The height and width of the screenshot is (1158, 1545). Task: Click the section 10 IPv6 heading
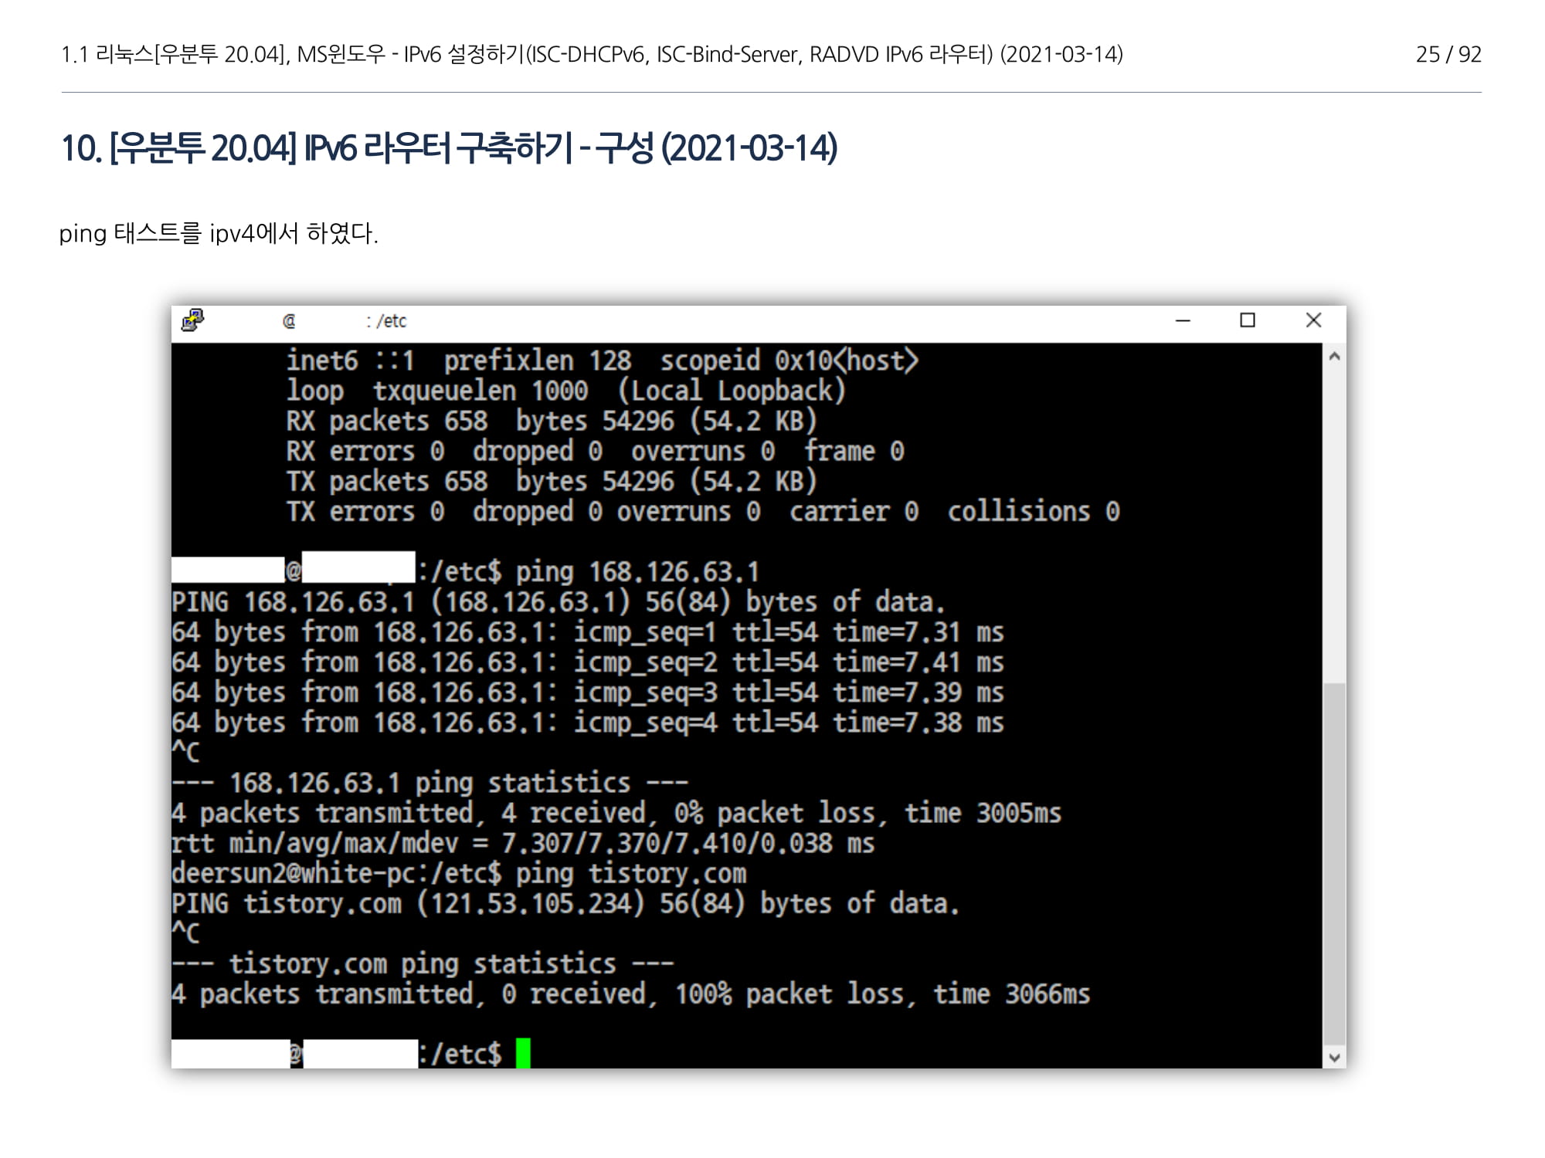point(449,148)
